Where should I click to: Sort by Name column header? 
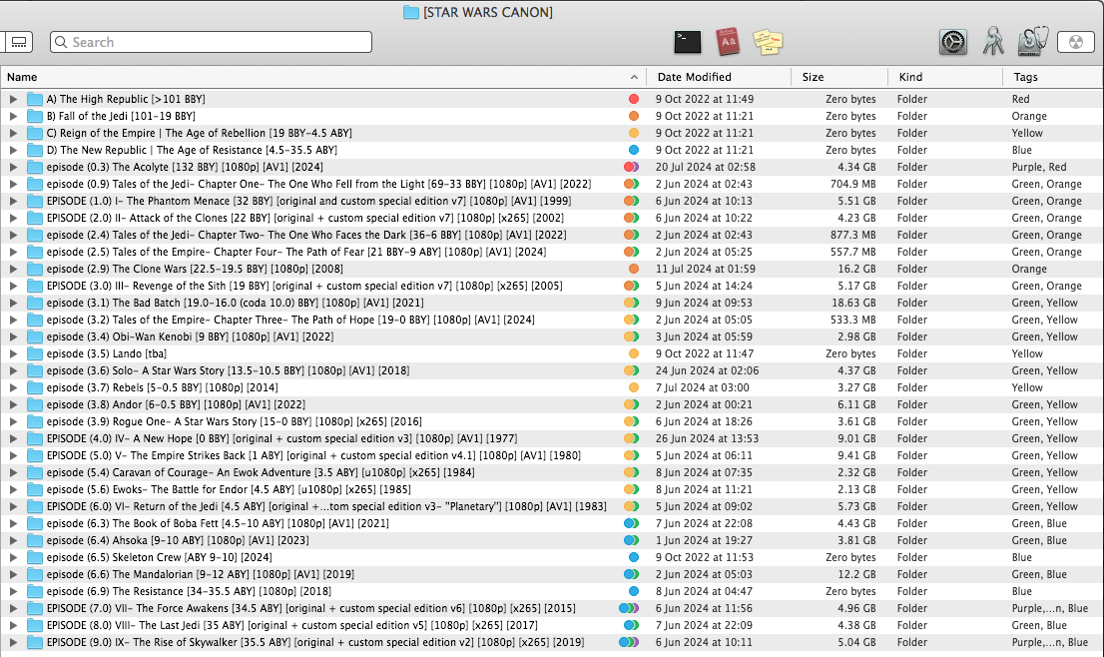(323, 77)
